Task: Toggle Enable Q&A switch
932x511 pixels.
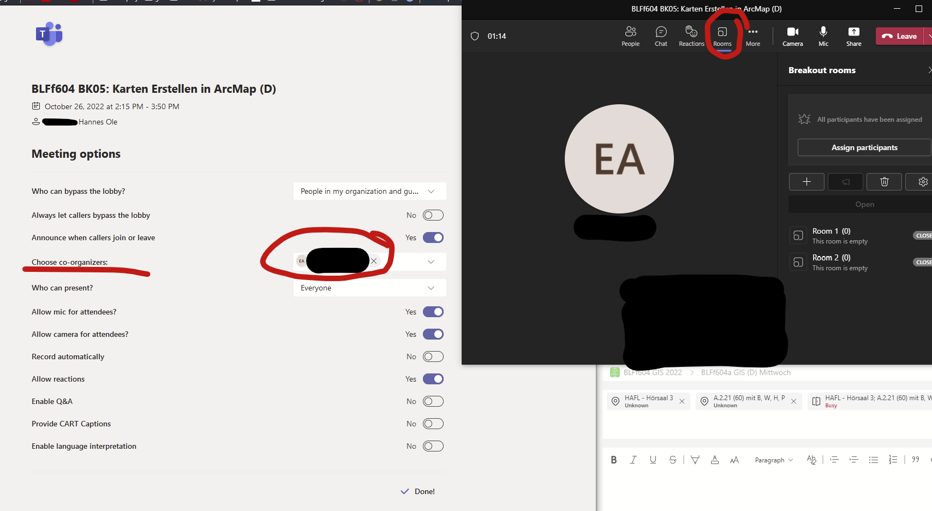Action: click(433, 401)
